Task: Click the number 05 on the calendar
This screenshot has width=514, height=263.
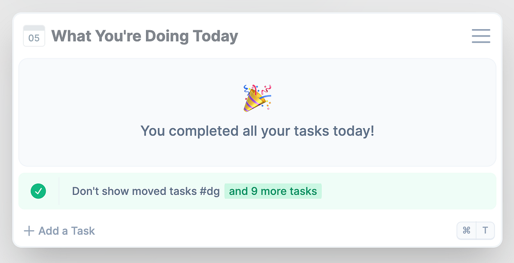Action: coord(34,38)
